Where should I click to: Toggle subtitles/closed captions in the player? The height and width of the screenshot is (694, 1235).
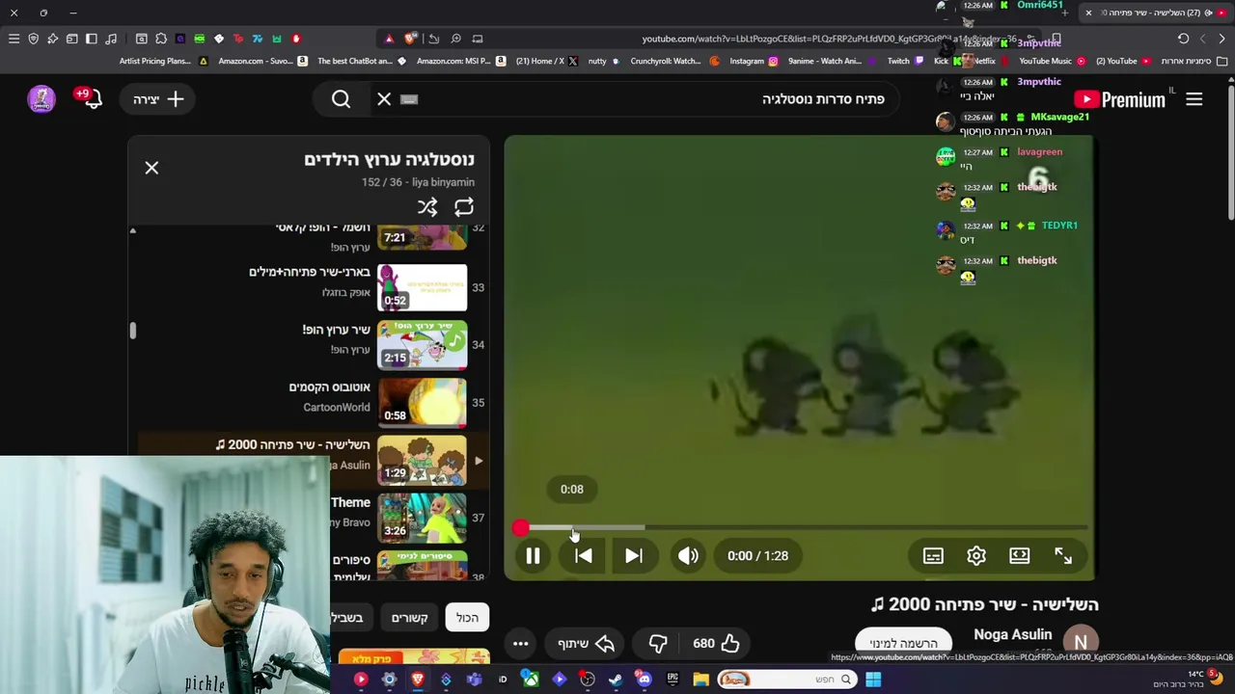click(x=933, y=556)
